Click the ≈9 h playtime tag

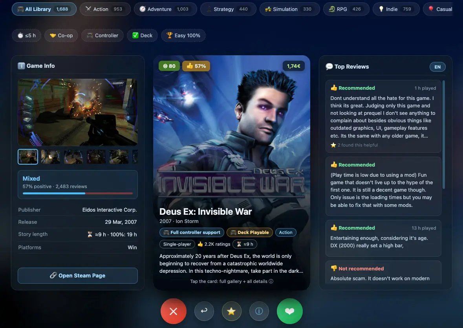click(x=245, y=244)
